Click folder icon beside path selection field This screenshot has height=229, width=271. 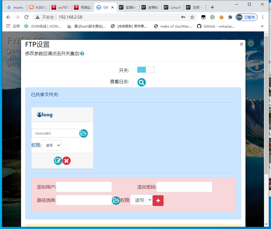tap(116, 200)
